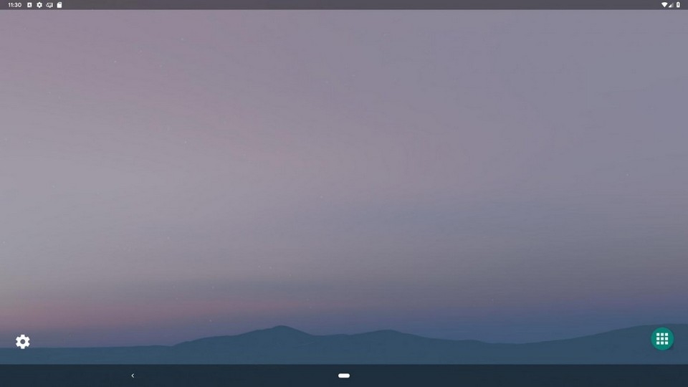Tap the back arrow in navigation bar

(133, 376)
